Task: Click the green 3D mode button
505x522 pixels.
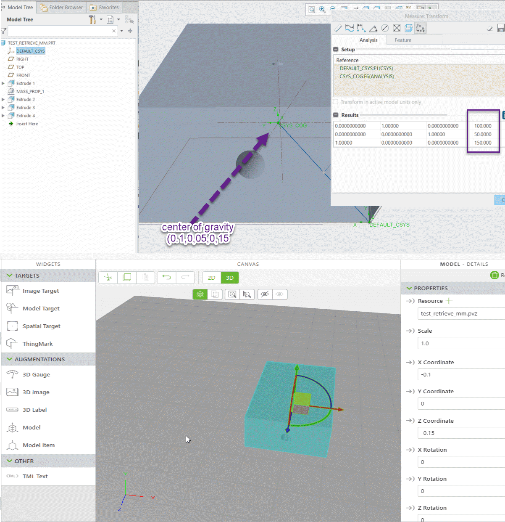Action: pyautogui.click(x=229, y=278)
